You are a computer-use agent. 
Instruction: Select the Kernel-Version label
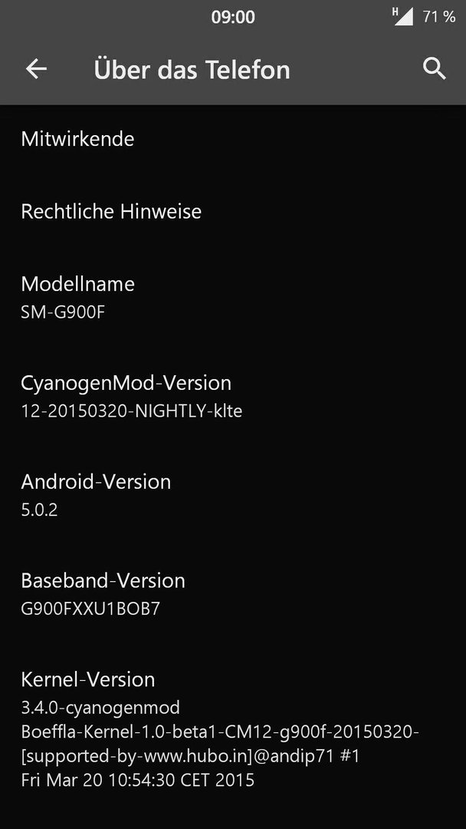(88, 679)
